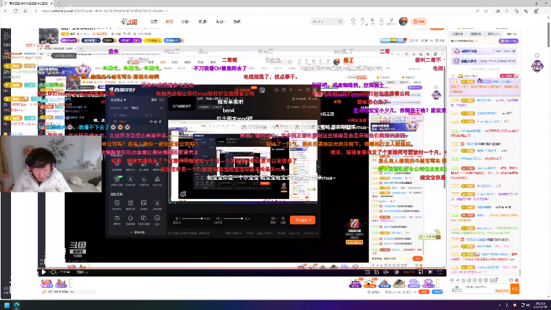Click the browser home icon
The image size is (551, 310).
(25, 11)
